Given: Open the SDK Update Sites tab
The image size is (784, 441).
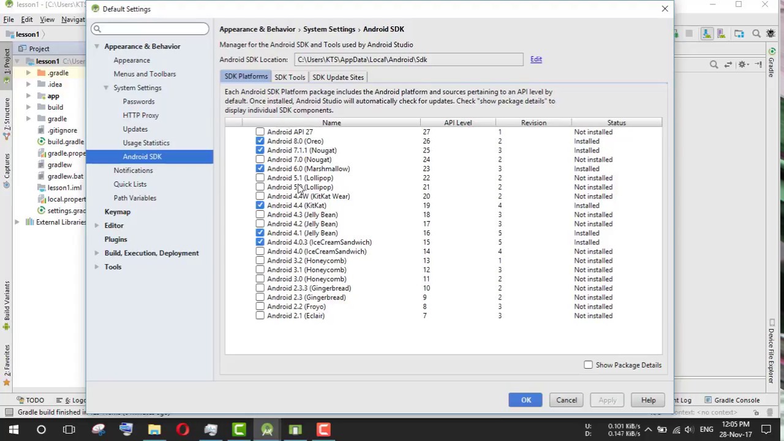Looking at the screenshot, I should pos(338,77).
